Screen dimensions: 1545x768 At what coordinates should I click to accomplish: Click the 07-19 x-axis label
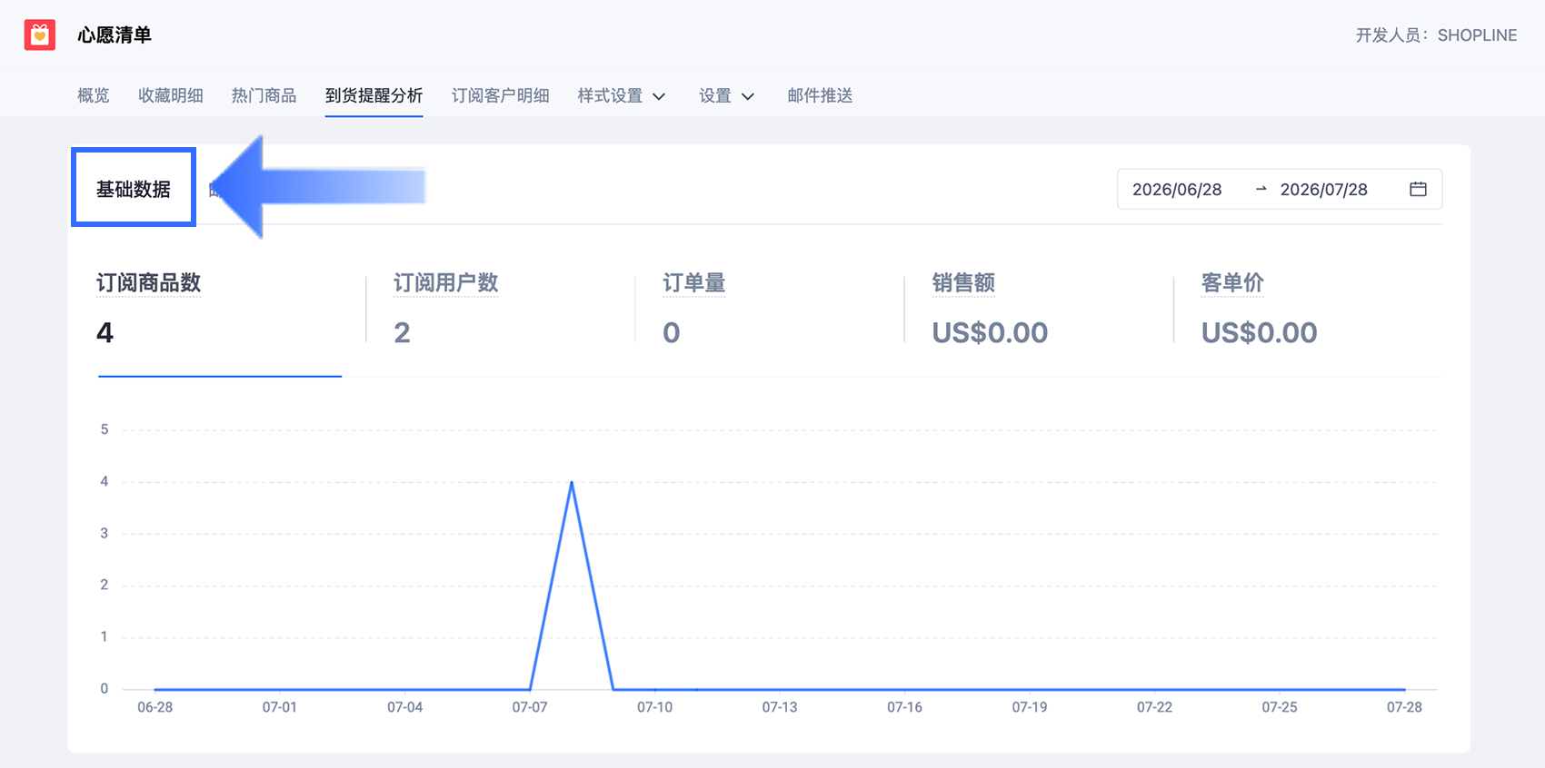click(x=1030, y=707)
